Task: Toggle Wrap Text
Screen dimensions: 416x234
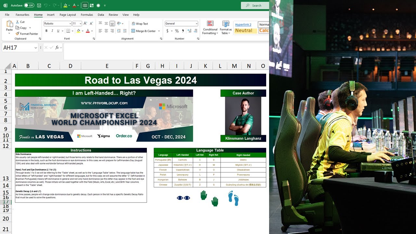Action: 139,23
